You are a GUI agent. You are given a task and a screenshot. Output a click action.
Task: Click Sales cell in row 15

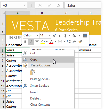click(14, 101)
